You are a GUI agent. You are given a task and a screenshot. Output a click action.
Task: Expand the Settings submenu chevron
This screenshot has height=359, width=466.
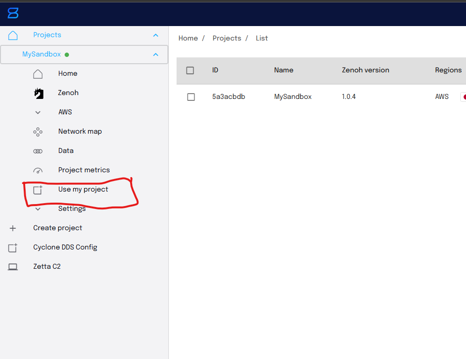point(38,209)
